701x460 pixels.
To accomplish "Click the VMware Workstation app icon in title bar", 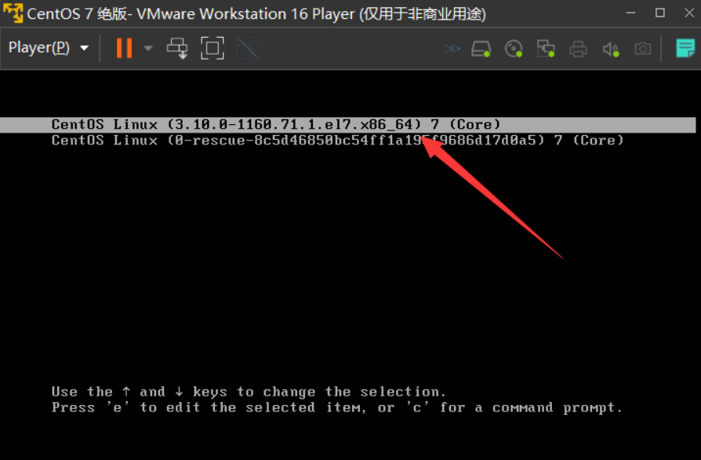I will 13,13.
